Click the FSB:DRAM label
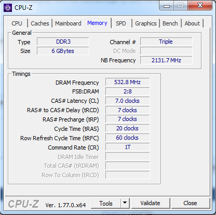 click(x=86, y=91)
